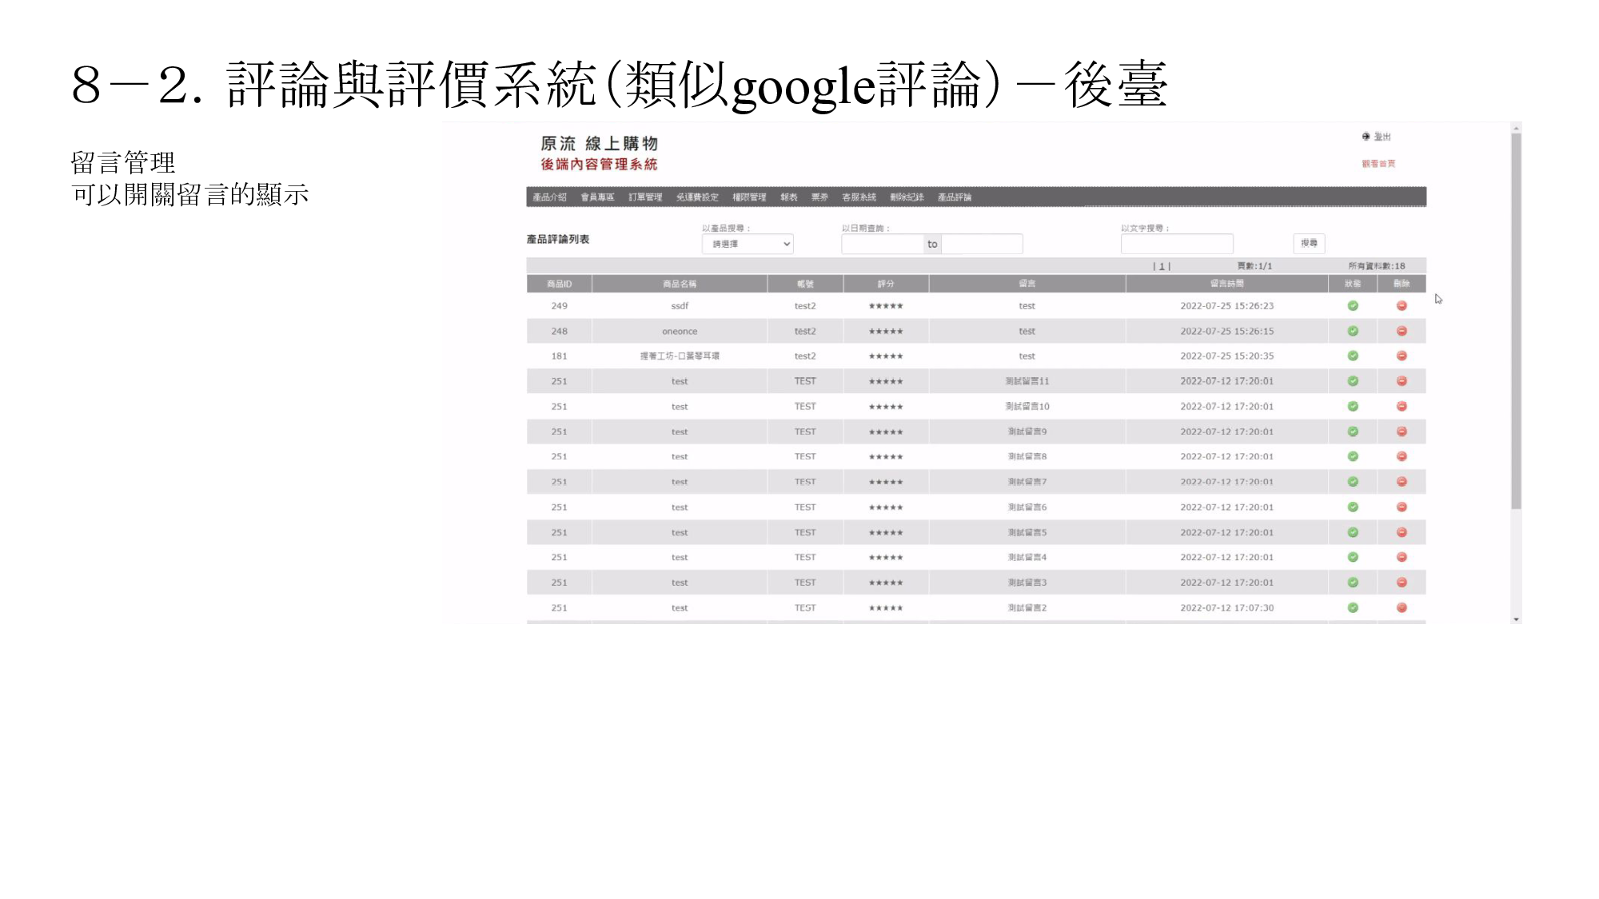Viewport: 1599px width, 899px height.
Task: Click the 以文字搜尋 text search field
Action: pyautogui.click(x=1177, y=244)
